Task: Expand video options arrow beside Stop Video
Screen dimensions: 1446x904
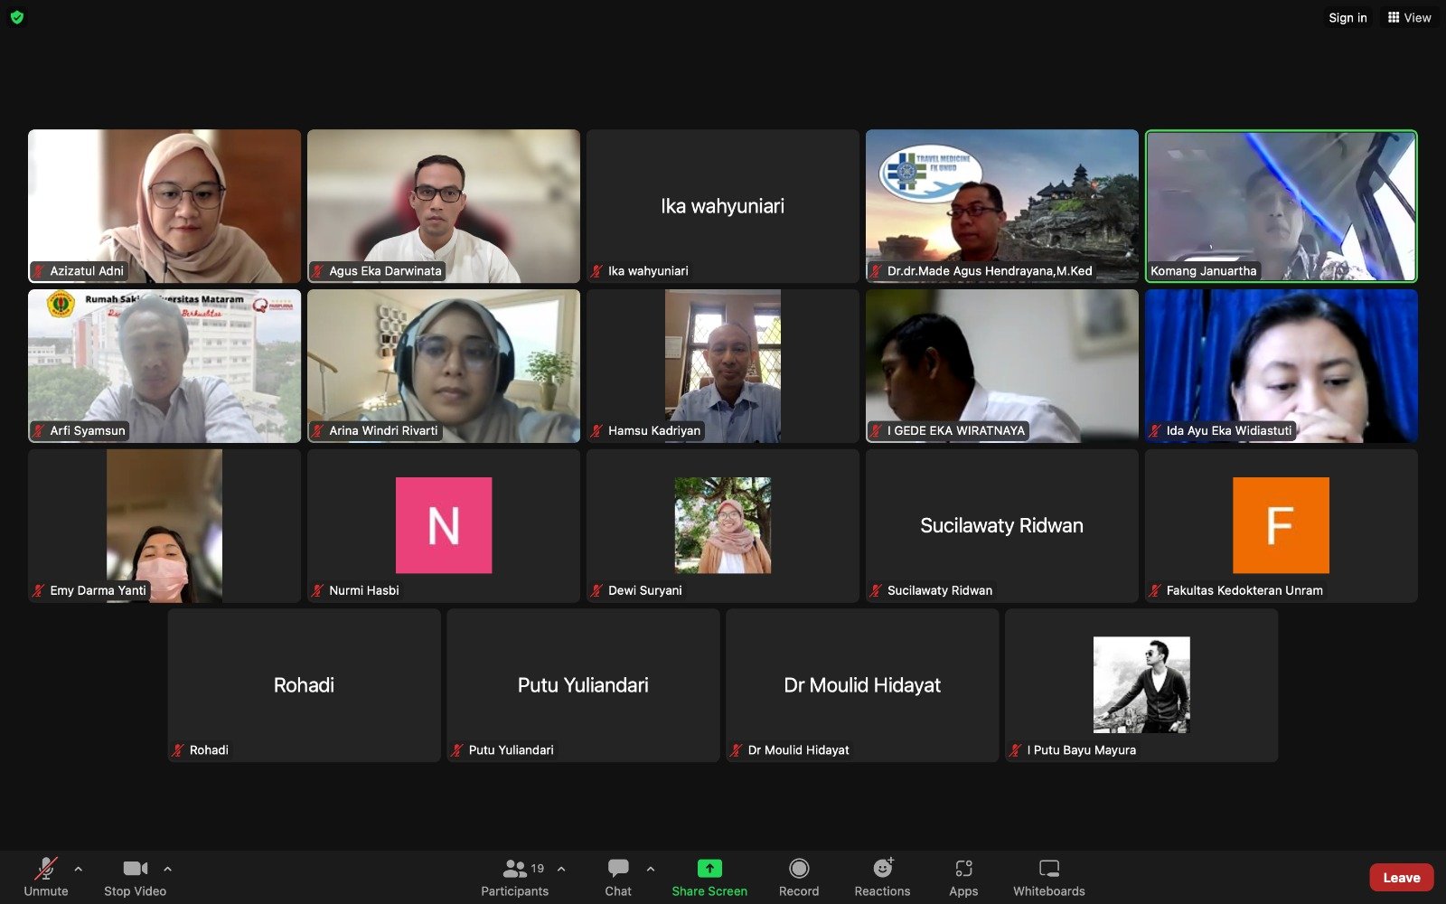Action: click(167, 869)
